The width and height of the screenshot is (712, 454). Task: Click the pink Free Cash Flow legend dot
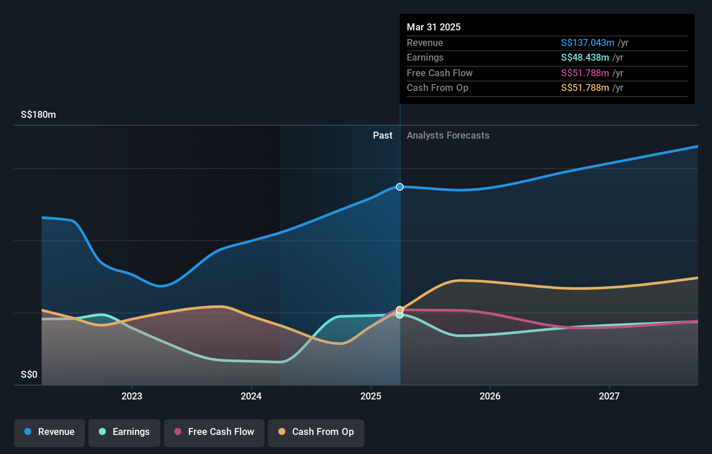click(x=178, y=432)
